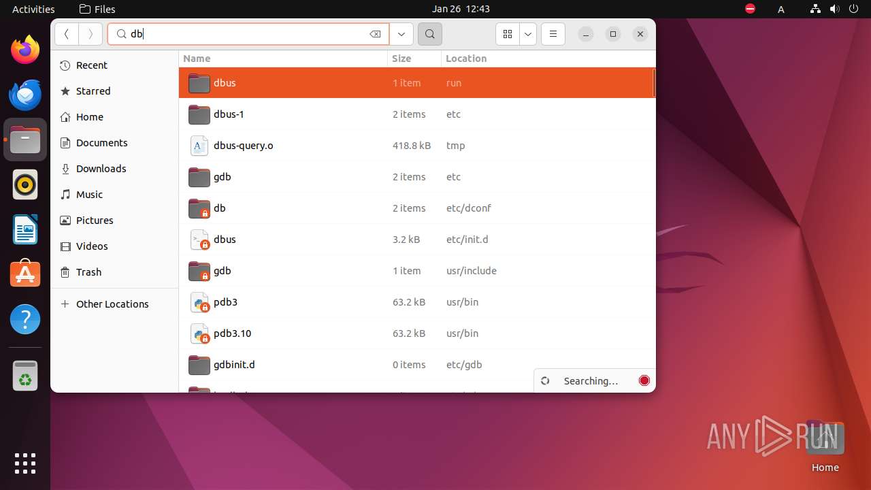Select the dbus-query.o file icon
The width and height of the screenshot is (871, 490).
(x=199, y=146)
